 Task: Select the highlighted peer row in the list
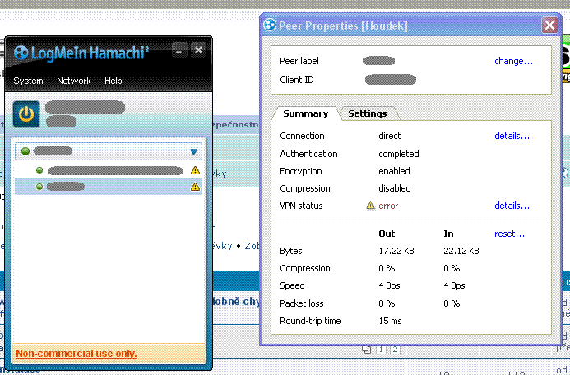pyautogui.click(x=109, y=187)
